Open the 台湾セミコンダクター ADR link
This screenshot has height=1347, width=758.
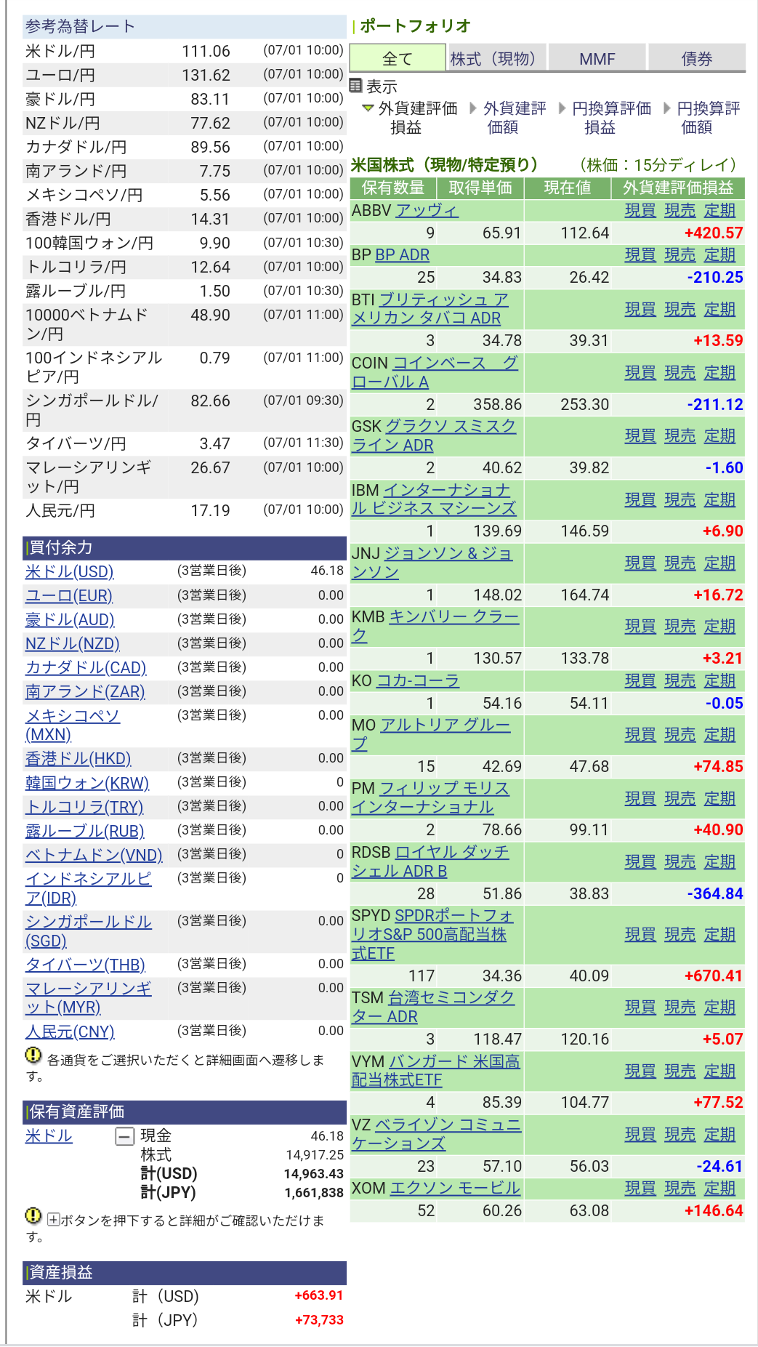point(433,1008)
